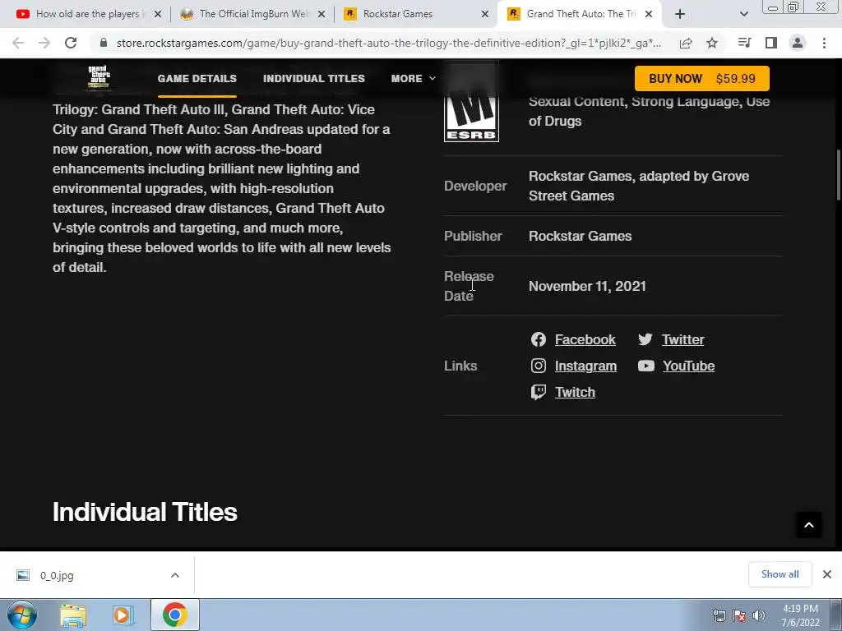Click the GTA Trilogy logo in header

(99, 78)
